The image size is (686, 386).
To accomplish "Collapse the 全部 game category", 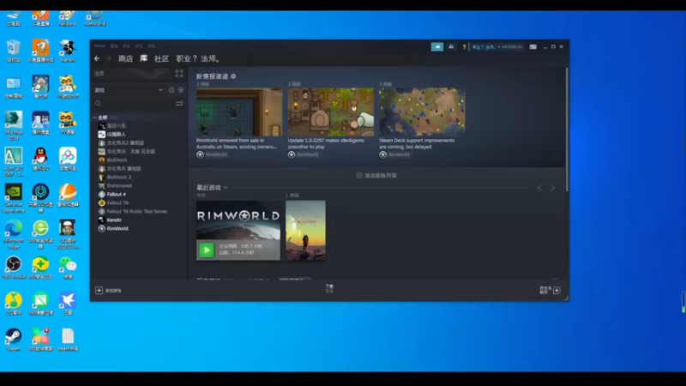I will pyautogui.click(x=94, y=118).
